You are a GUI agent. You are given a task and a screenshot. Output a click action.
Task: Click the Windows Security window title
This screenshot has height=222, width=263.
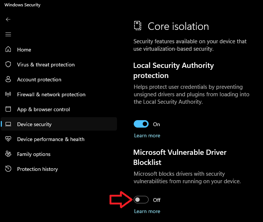point(22,5)
